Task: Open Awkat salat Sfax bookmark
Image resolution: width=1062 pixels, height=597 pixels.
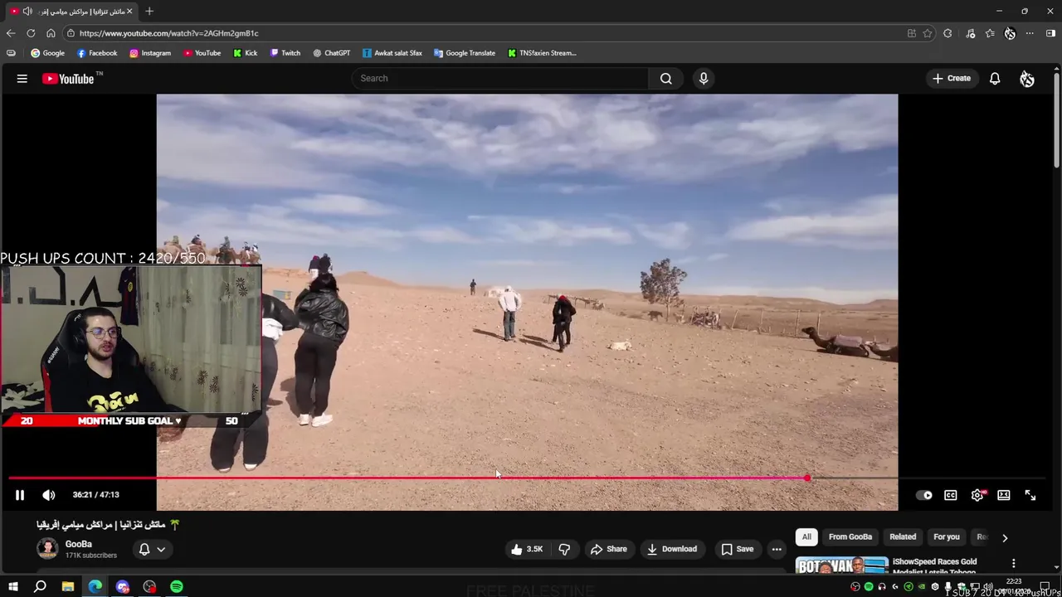Action: [392, 53]
